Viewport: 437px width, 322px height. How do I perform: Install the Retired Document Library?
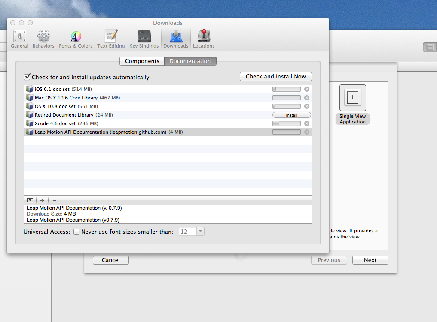point(291,115)
